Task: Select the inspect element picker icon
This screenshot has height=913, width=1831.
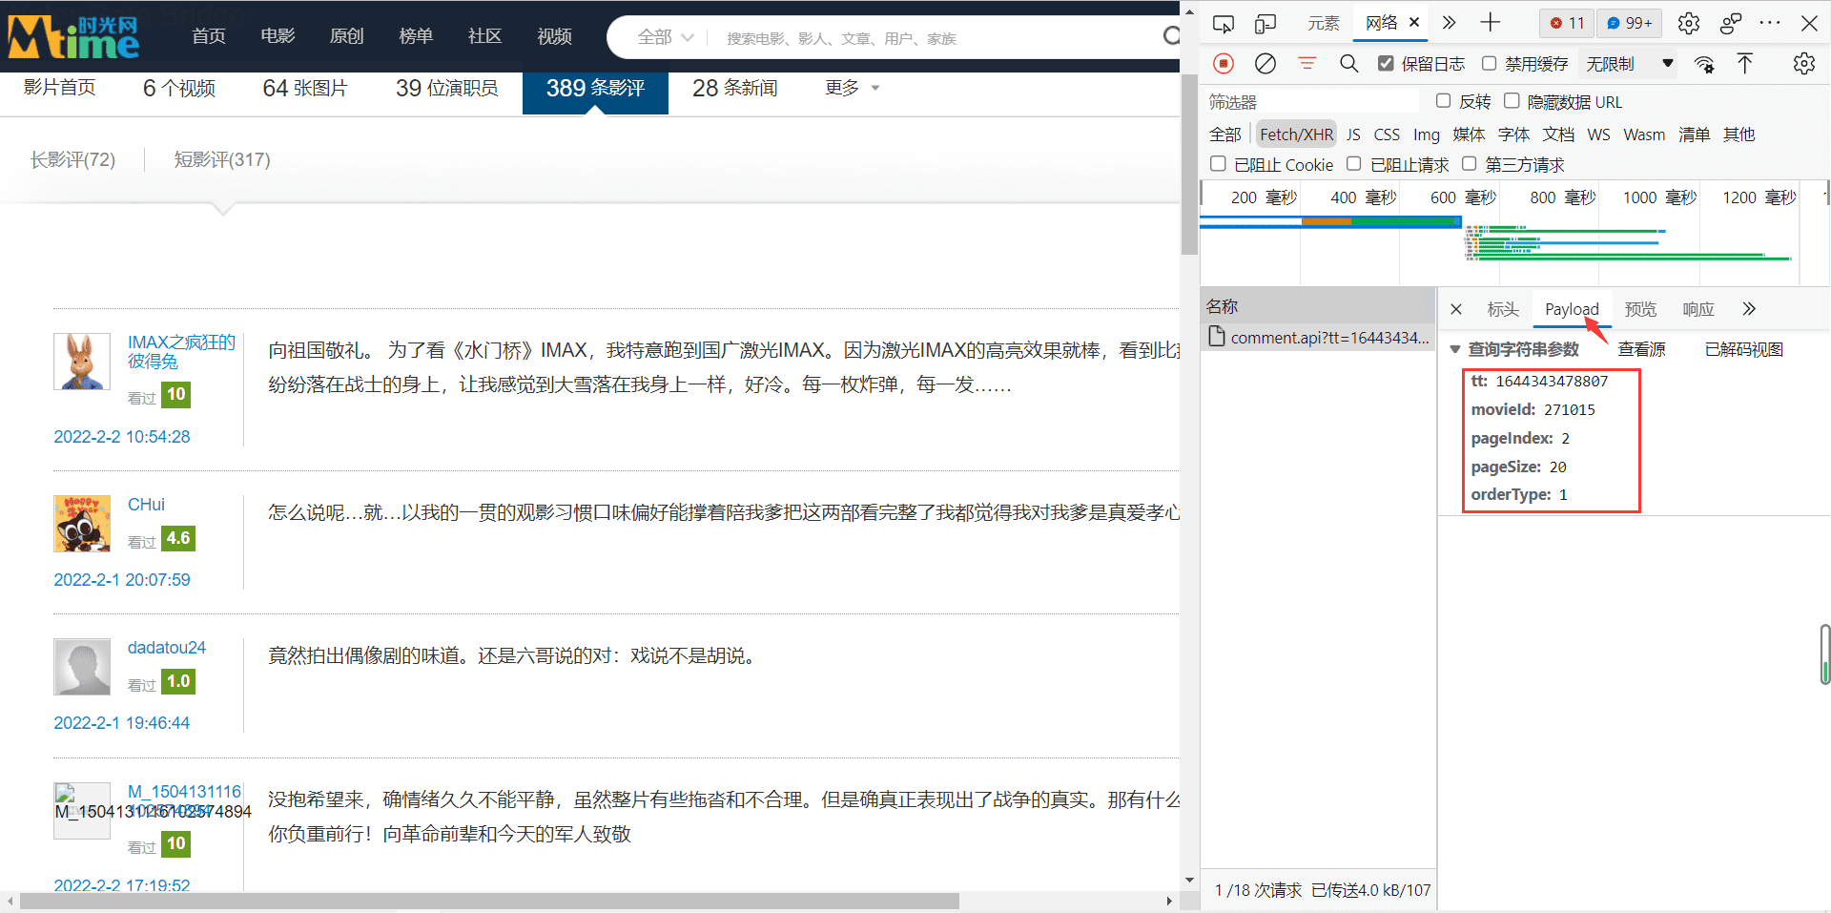Action: [x=1224, y=23]
